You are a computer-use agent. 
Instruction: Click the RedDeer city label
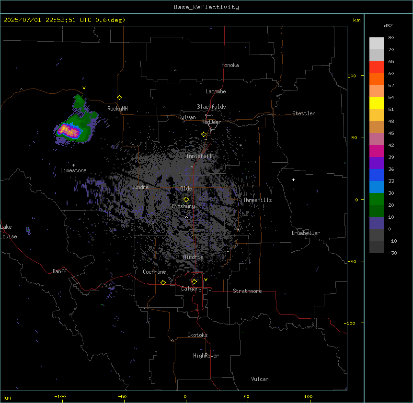pos(211,122)
